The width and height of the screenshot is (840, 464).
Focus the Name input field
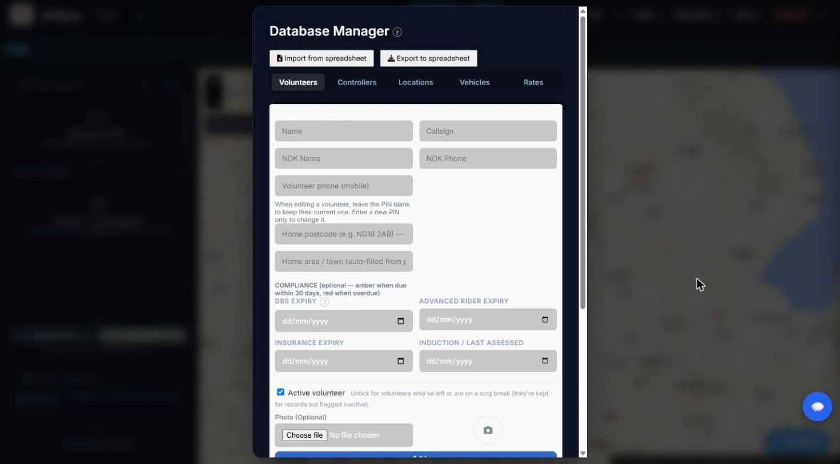click(x=344, y=131)
